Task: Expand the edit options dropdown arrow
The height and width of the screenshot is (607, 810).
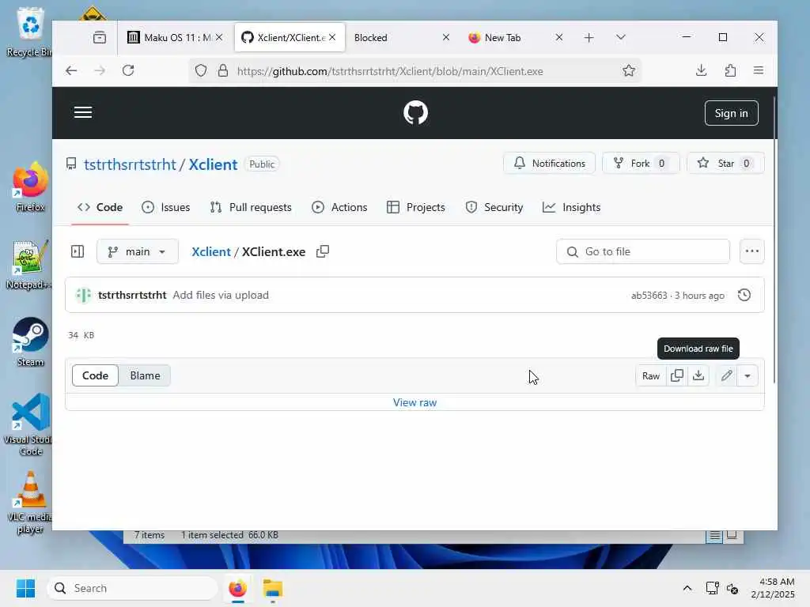Action: click(747, 375)
